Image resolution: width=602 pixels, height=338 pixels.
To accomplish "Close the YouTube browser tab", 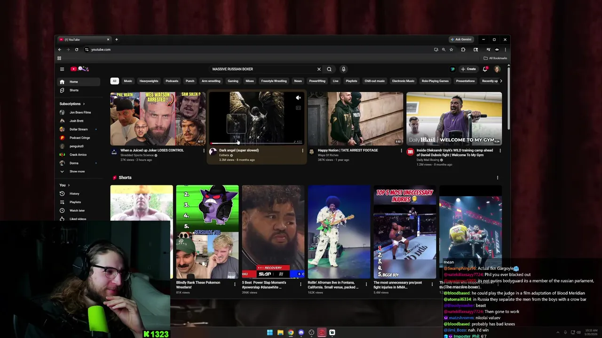I will pos(108,39).
